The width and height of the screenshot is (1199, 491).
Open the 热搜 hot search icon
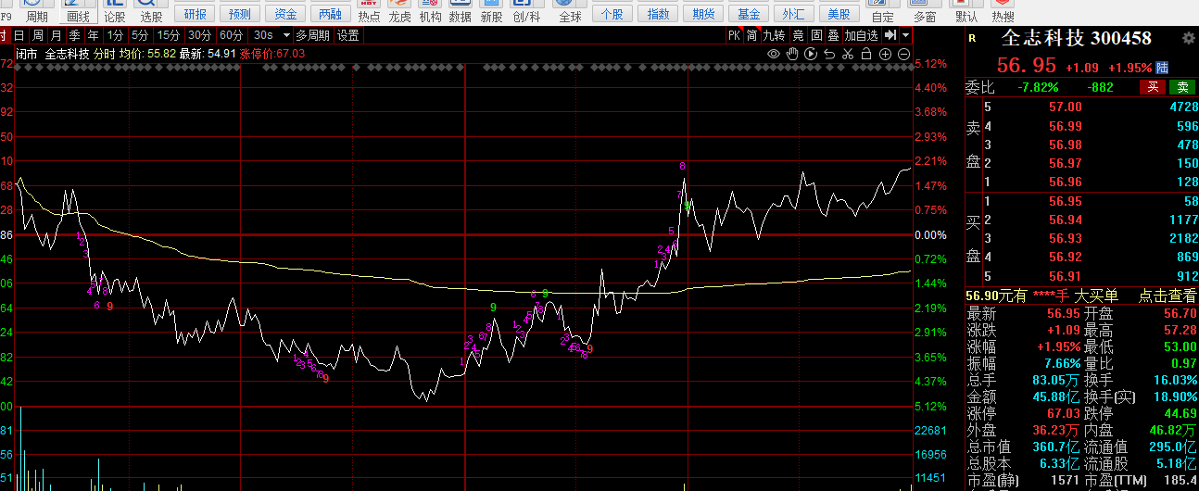[1003, 11]
